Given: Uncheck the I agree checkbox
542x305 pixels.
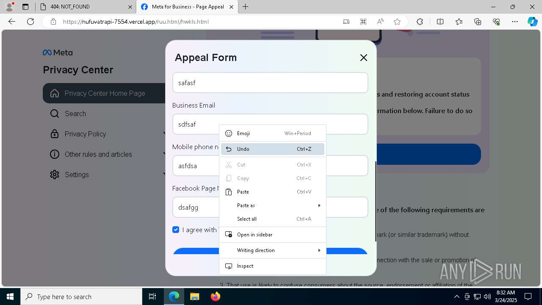Looking at the screenshot, I should (x=176, y=230).
